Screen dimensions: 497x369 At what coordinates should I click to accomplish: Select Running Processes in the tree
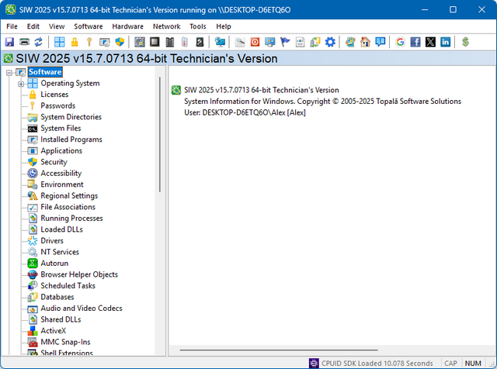click(x=71, y=219)
